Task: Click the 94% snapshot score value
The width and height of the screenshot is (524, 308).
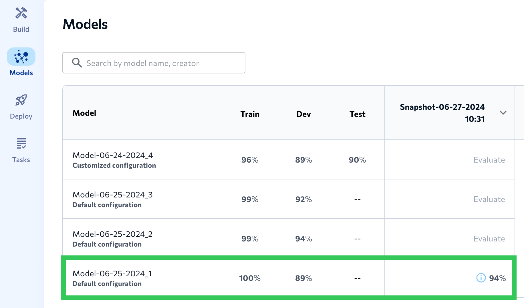Action: tap(497, 278)
